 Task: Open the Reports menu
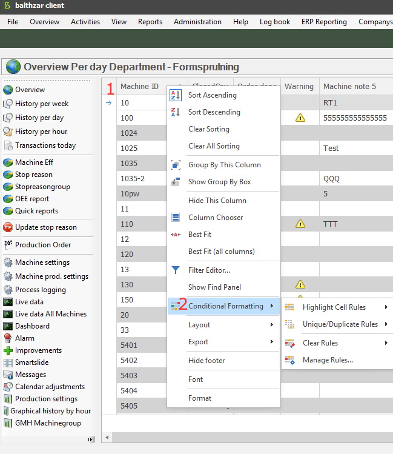pyautogui.click(x=150, y=22)
